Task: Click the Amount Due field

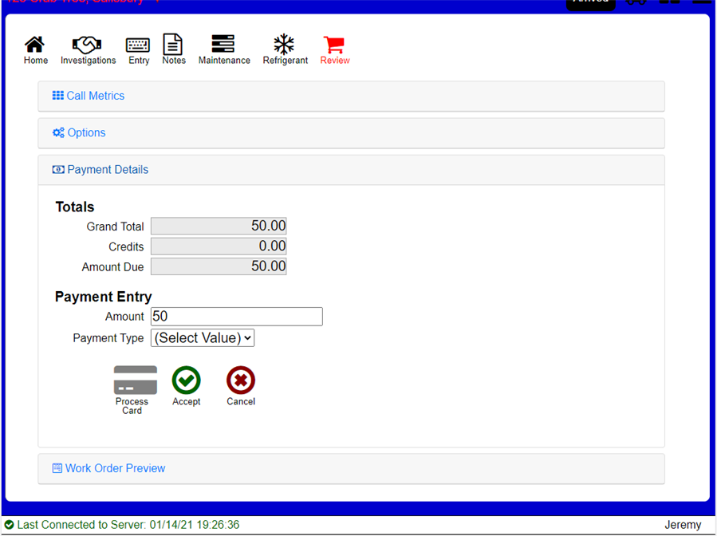Action: (218, 266)
